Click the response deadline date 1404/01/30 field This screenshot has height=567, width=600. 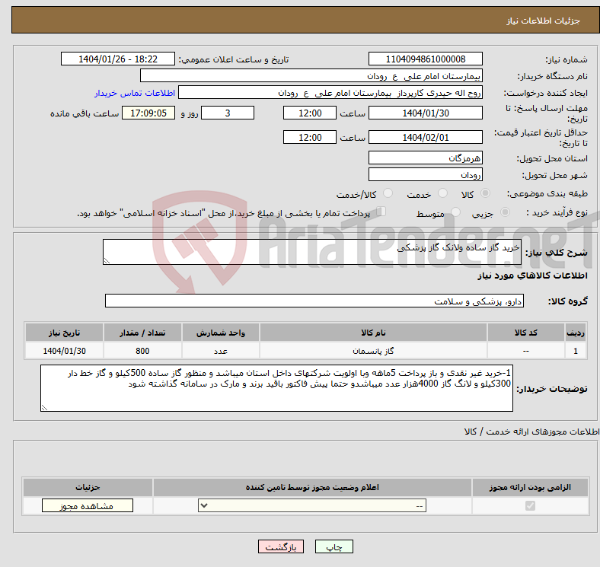pyautogui.click(x=426, y=113)
